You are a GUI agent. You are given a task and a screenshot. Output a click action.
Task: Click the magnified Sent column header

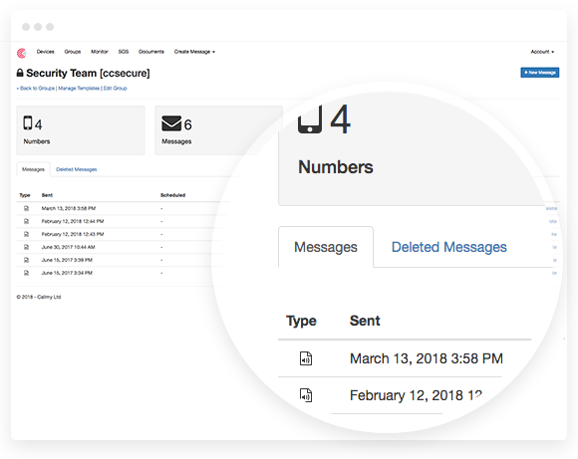pyautogui.click(x=365, y=321)
